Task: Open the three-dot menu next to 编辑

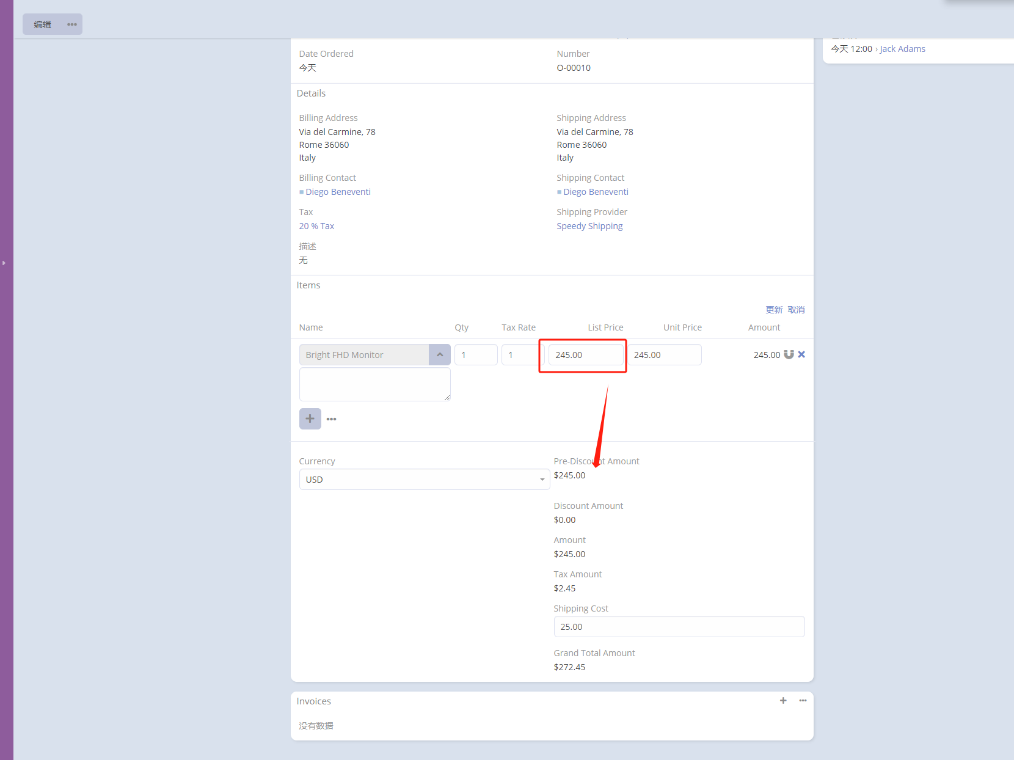Action: [72, 24]
